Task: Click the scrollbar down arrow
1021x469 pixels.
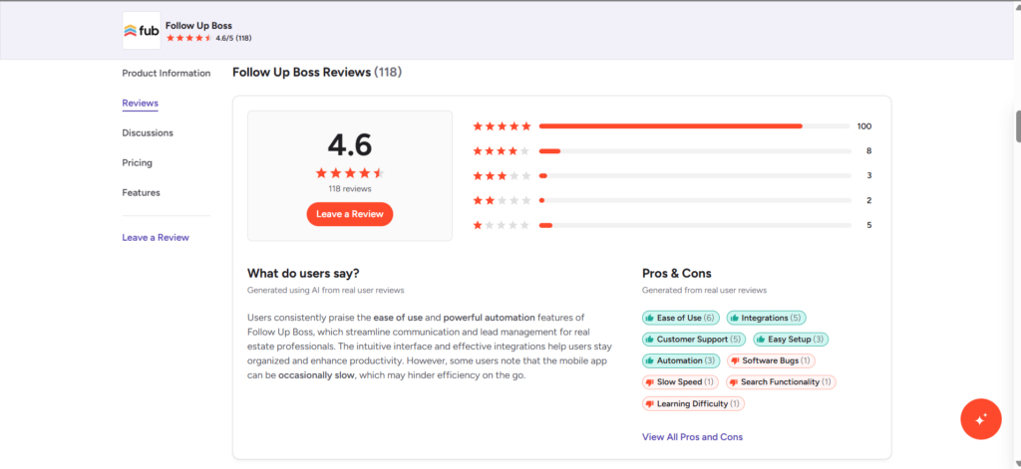Action: click(1018, 464)
